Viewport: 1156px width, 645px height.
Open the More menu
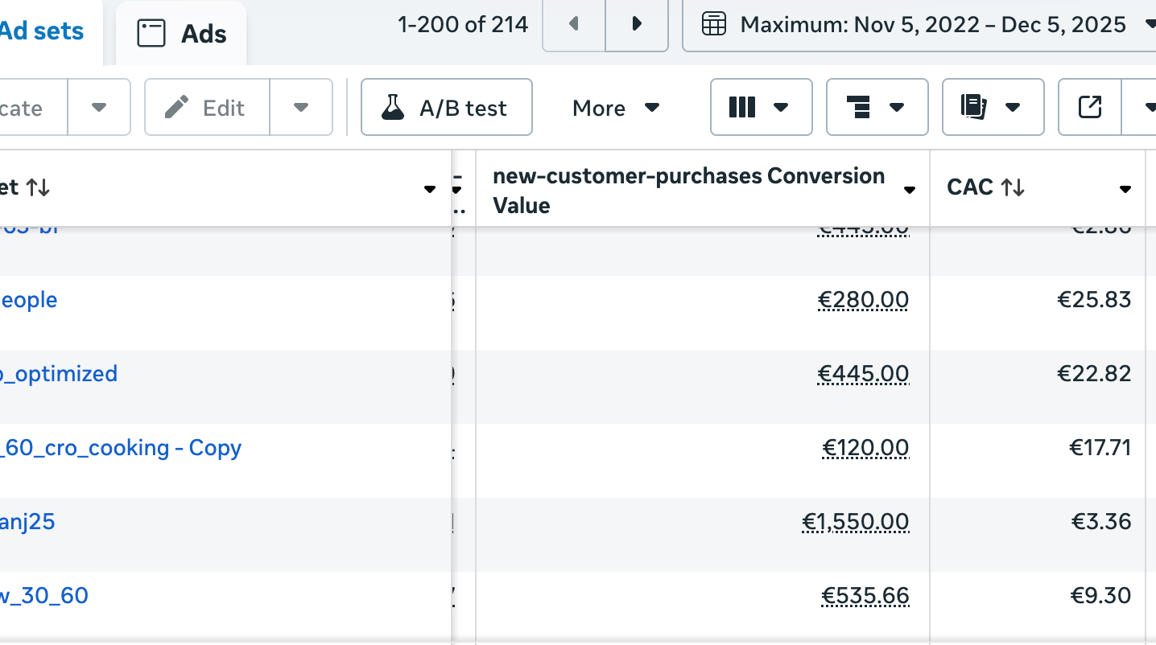click(616, 108)
